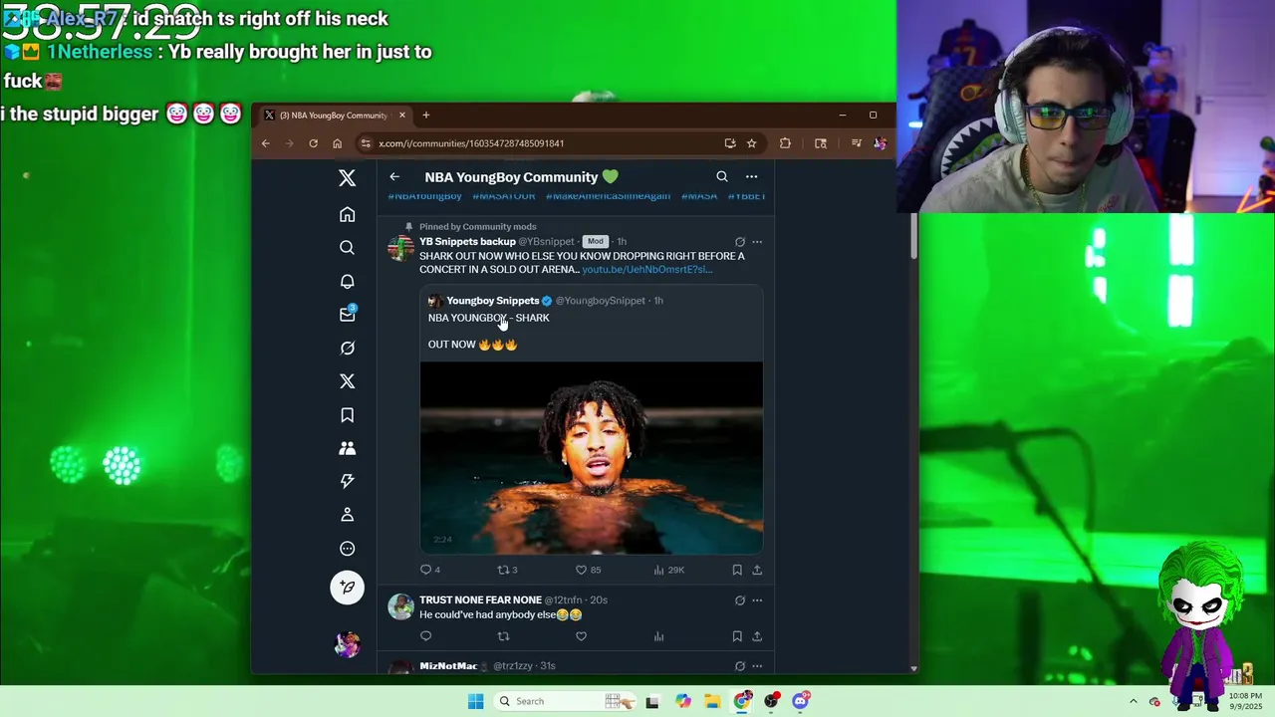Click the round Post compose button
Image resolution: width=1275 pixels, height=717 pixels.
[347, 588]
